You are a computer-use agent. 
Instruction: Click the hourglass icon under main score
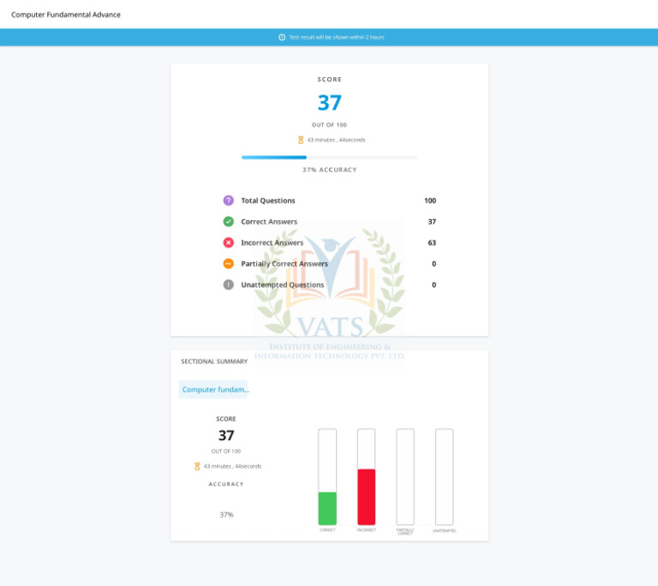(301, 140)
